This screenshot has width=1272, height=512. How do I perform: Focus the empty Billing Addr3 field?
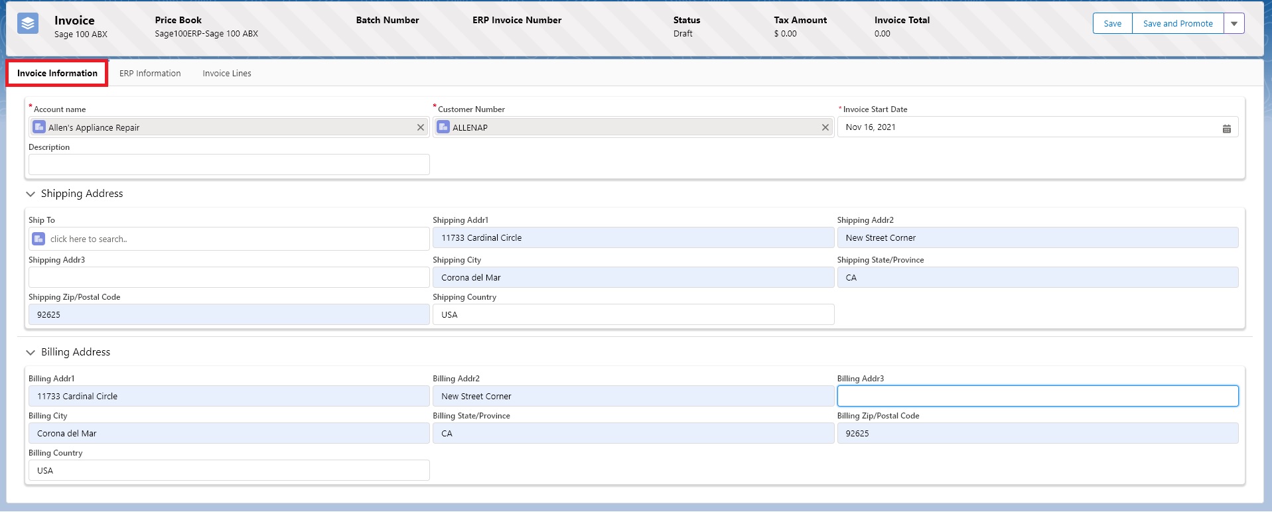click(x=1038, y=396)
